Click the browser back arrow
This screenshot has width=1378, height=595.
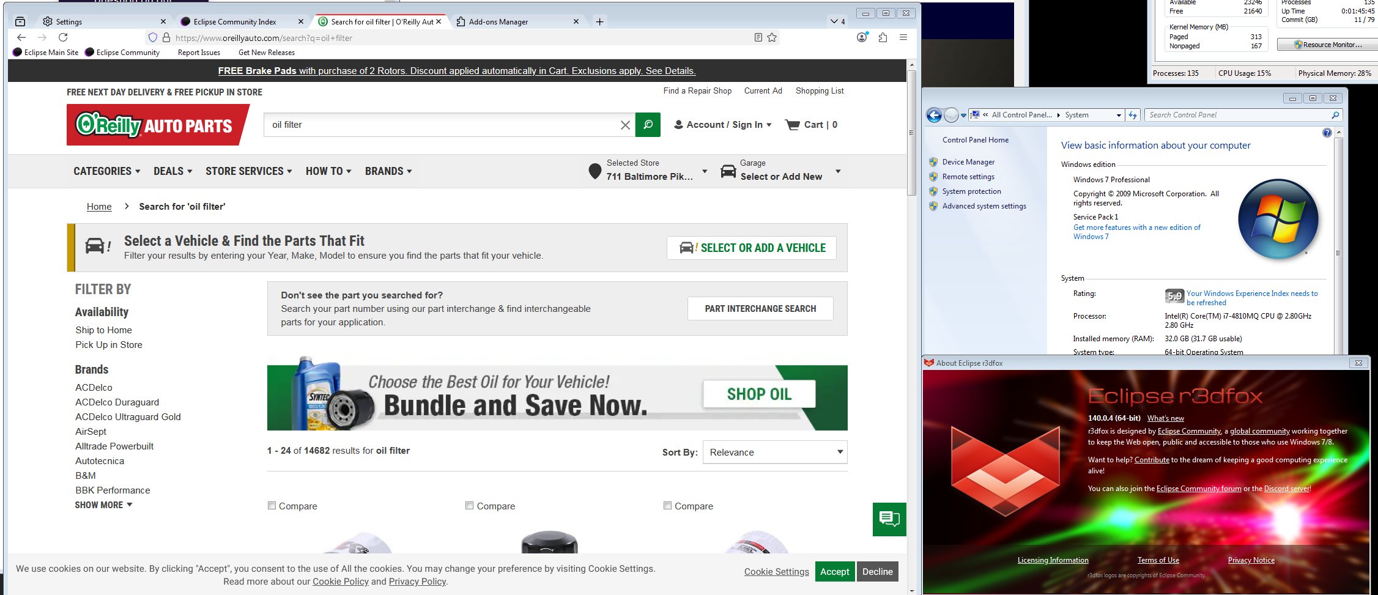(21, 37)
